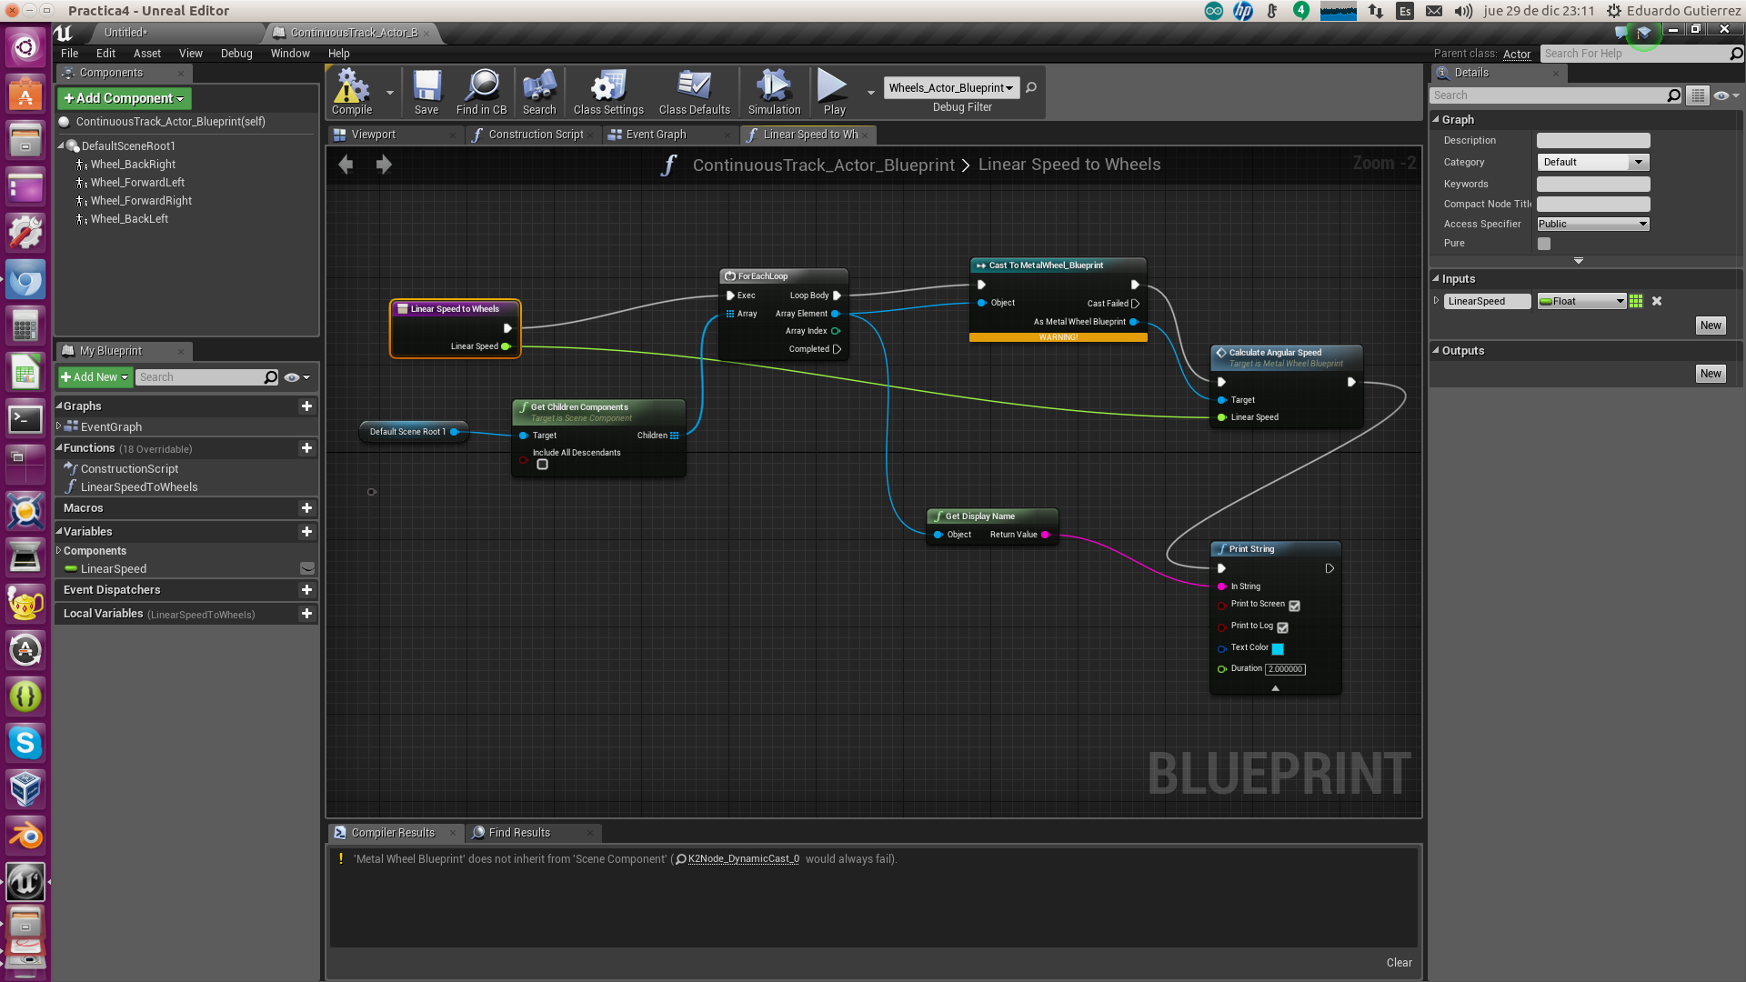The height and width of the screenshot is (982, 1746).
Task: Click the volume icon in system tray
Action: (1463, 11)
